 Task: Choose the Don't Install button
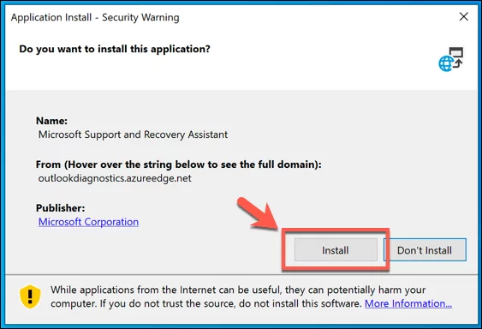[x=425, y=249]
